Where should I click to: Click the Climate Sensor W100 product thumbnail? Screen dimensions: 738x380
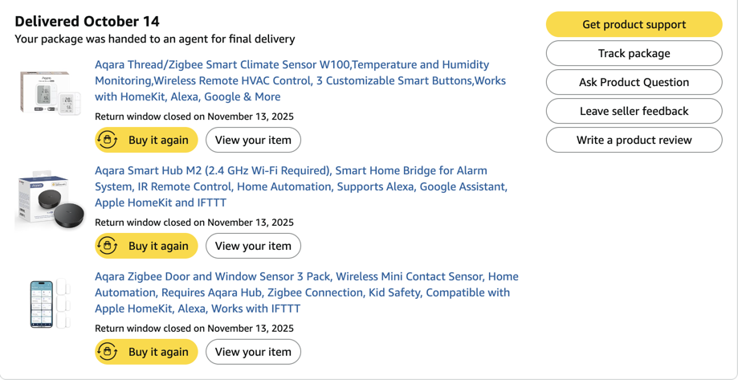click(x=50, y=94)
